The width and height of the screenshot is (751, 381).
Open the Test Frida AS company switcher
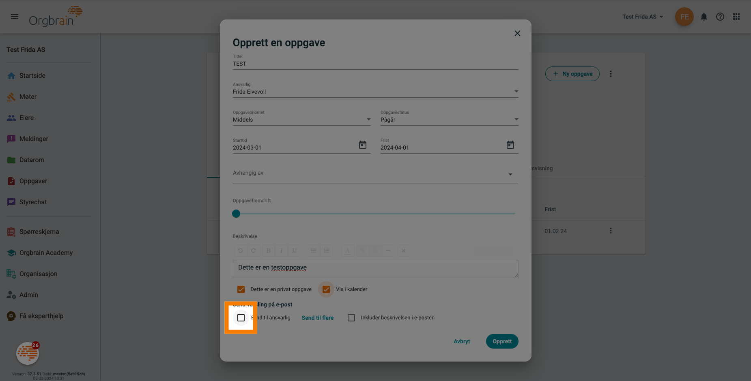pos(643,17)
